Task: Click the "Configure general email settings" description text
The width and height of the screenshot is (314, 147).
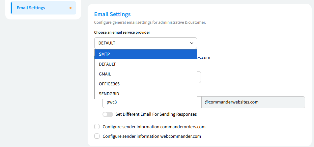Action: [x=150, y=22]
